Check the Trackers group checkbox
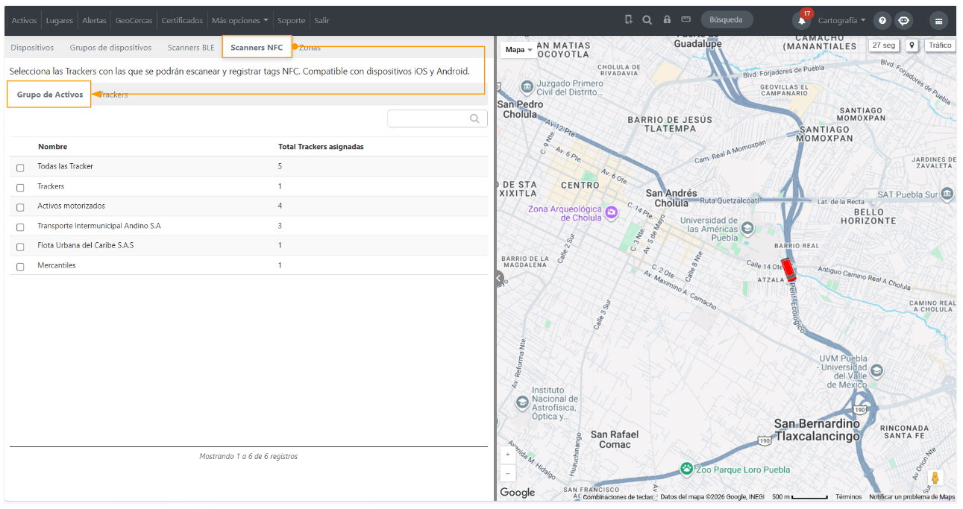The height and width of the screenshot is (509, 963). [x=20, y=187]
